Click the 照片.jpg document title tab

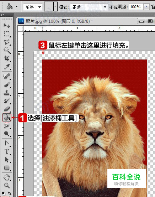[59, 21]
